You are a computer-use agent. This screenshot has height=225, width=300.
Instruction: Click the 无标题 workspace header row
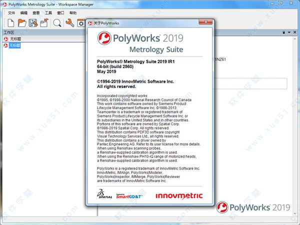[x=44, y=39]
